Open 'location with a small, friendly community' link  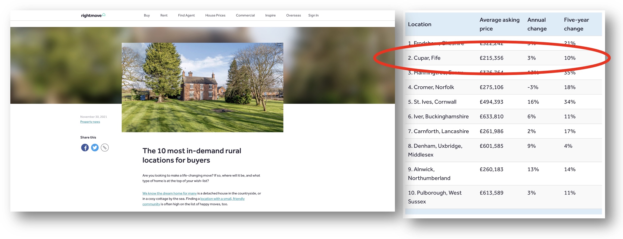click(222, 199)
